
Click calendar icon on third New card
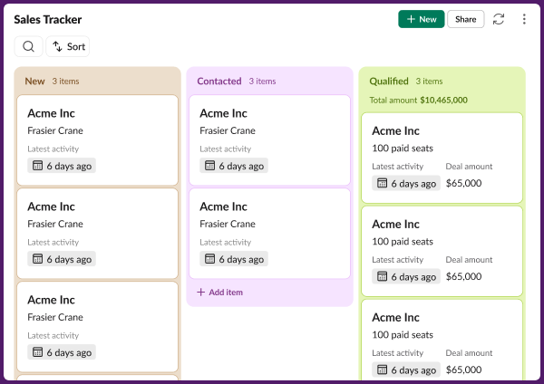point(37,351)
